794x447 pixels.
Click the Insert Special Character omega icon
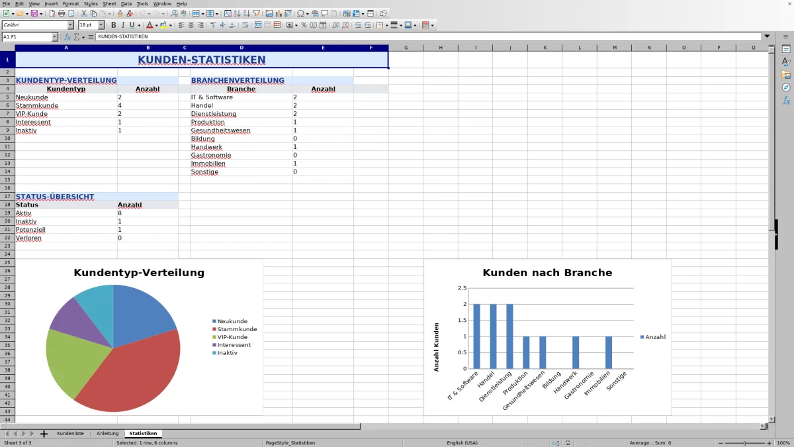tap(300, 13)
